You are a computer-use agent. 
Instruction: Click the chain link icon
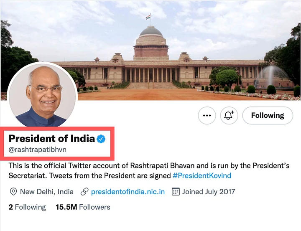84,192
